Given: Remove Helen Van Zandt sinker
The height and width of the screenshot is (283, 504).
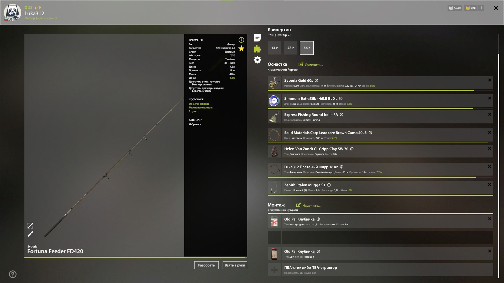Looking at the screenshot, I should point(490,149).
